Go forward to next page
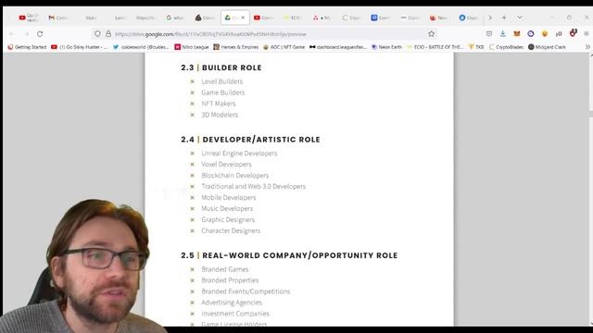Image resolution: width=593 pixels, height=333 pixels. coord(26,34)
